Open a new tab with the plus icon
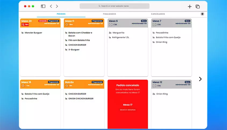This screenshot has height=130, width=227. click(190, 6)
